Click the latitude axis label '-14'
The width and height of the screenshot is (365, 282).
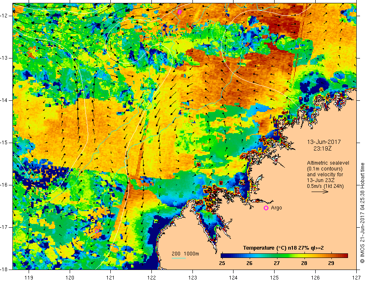[4, 100]
